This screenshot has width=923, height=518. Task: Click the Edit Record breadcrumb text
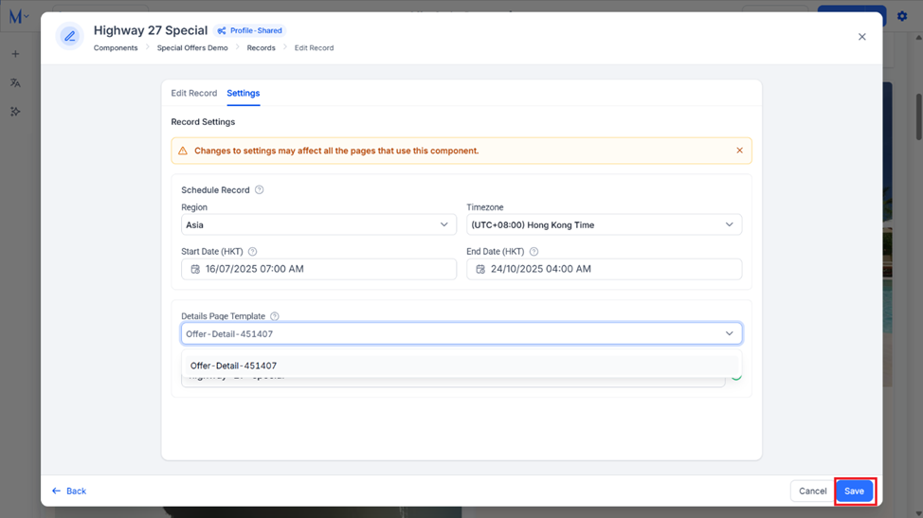(314, 48)
